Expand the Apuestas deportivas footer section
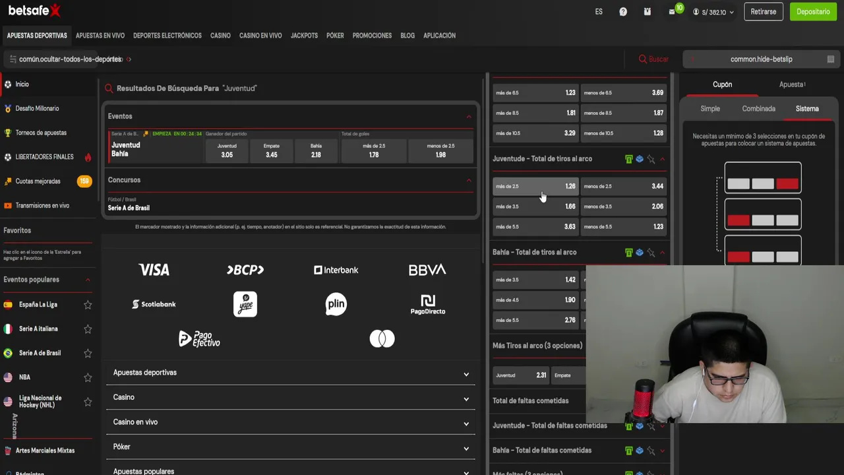 point(291,373)
